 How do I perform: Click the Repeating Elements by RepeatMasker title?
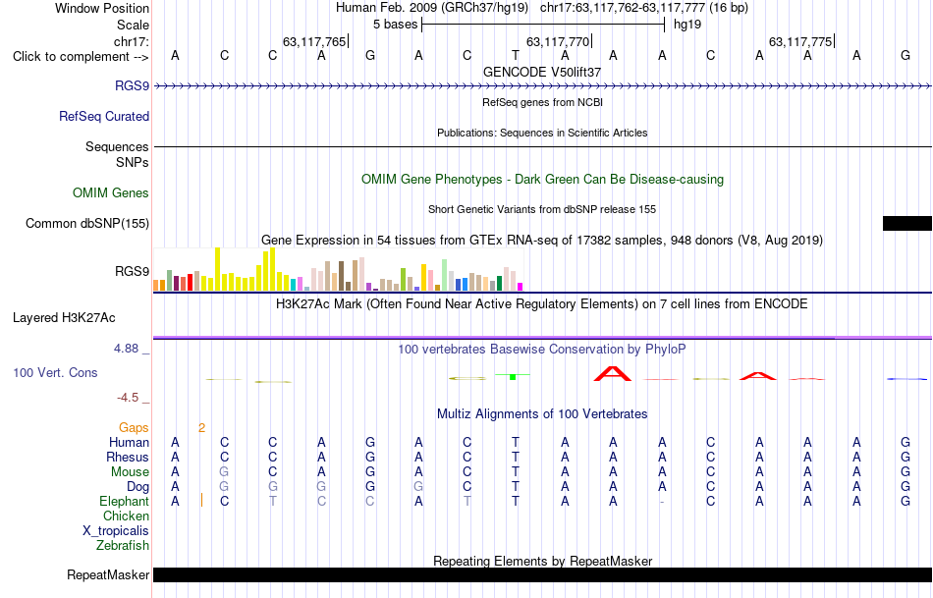[543, 561]
